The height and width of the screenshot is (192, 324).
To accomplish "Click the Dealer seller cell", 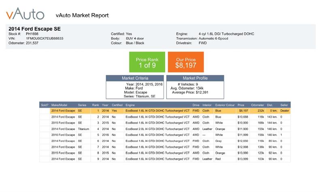I will pos(285,111).
